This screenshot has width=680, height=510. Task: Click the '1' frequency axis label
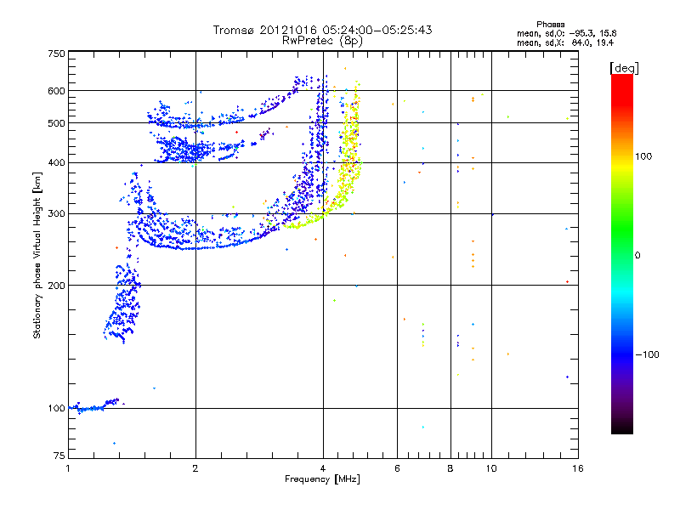[68, 468]
